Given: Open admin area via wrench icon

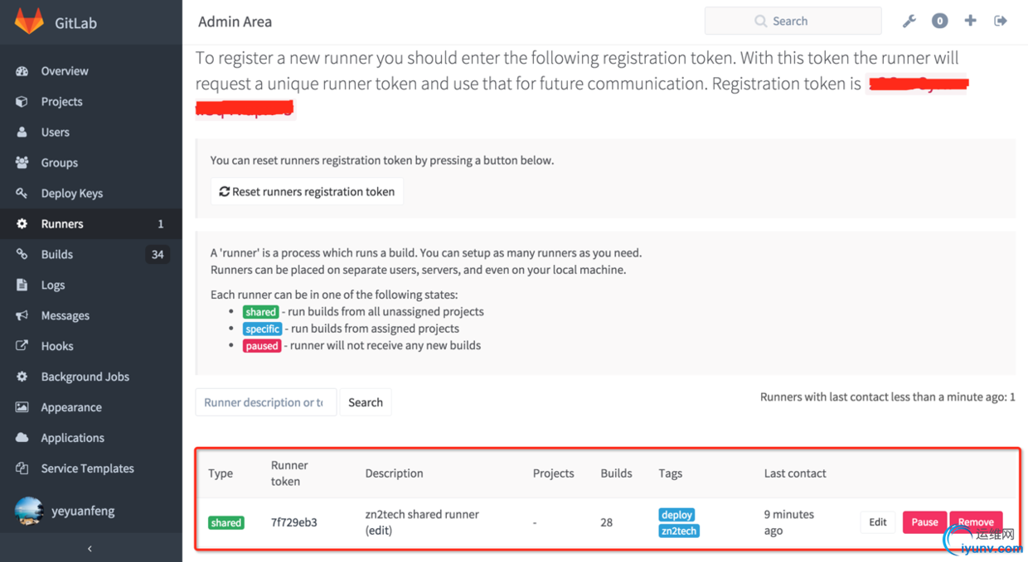Looking at the screenshot, I should point(909,22).
